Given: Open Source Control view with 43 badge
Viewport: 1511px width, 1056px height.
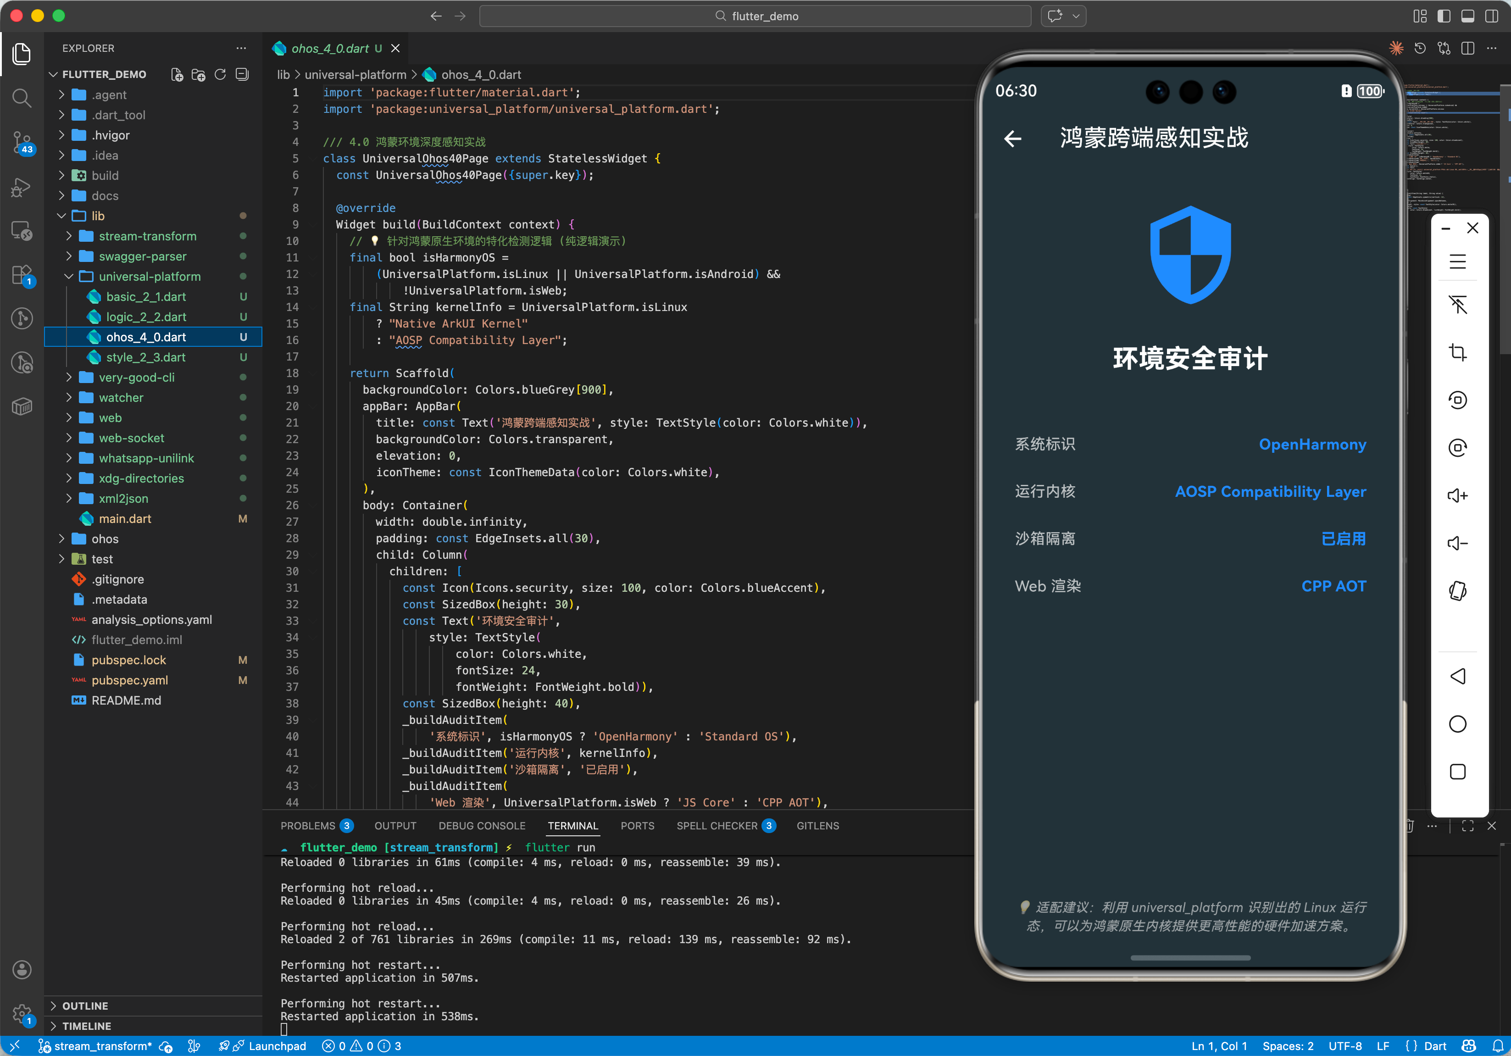Looking at the screenshot, I should coord(22,141).
